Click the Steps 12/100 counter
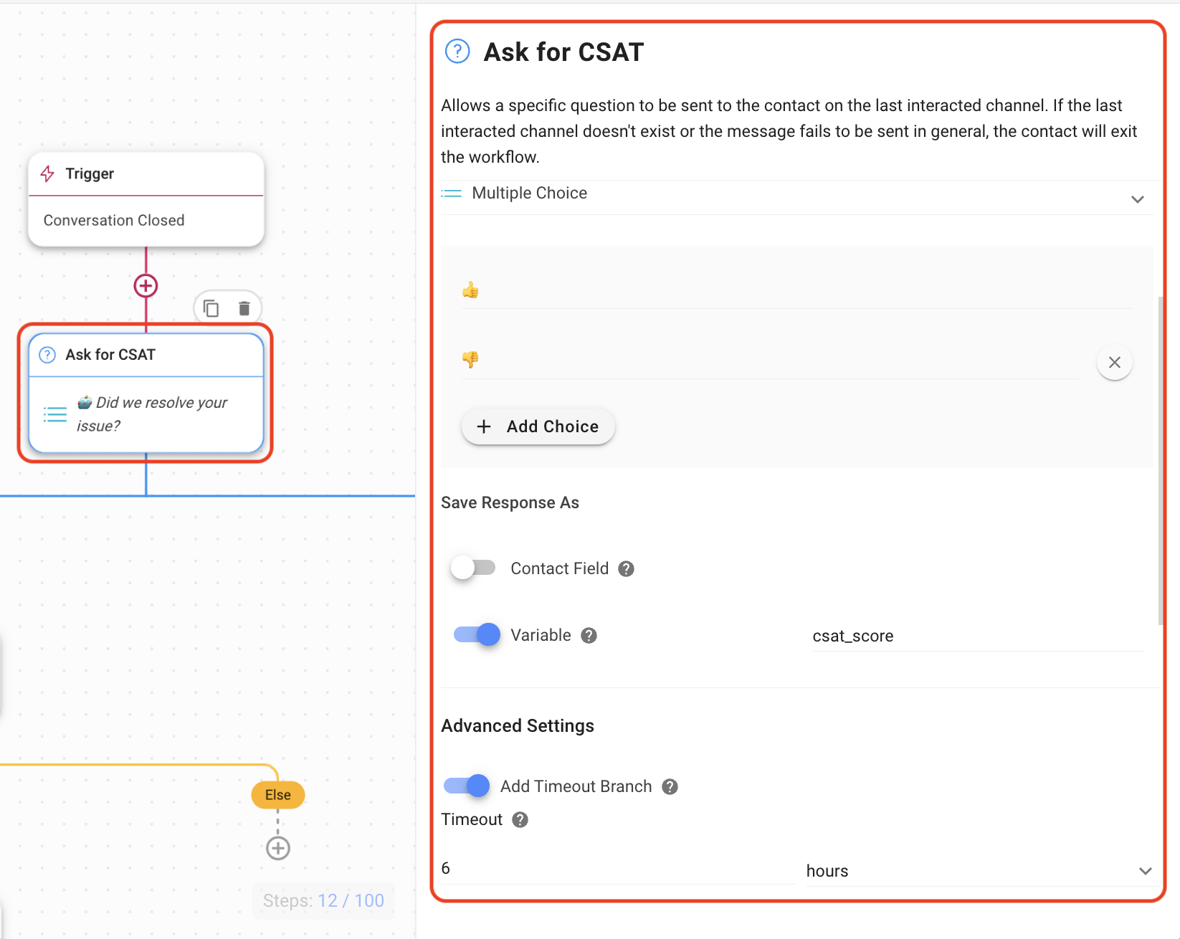The width and height of the screenshot is (1180, 939). [323, 900]
